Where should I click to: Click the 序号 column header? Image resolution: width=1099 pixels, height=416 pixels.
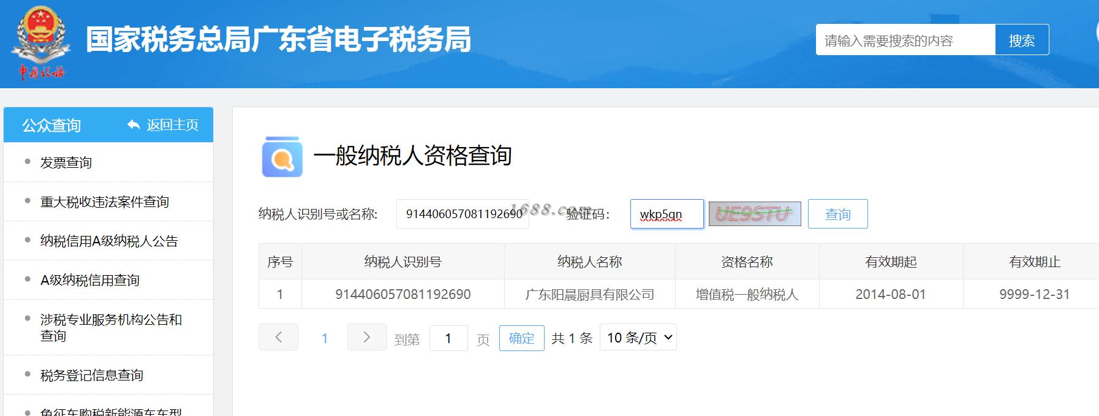(280, 262)
